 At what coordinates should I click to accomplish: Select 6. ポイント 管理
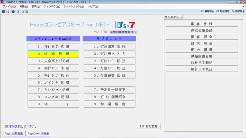pyautogui.click(x=53, y=83)
